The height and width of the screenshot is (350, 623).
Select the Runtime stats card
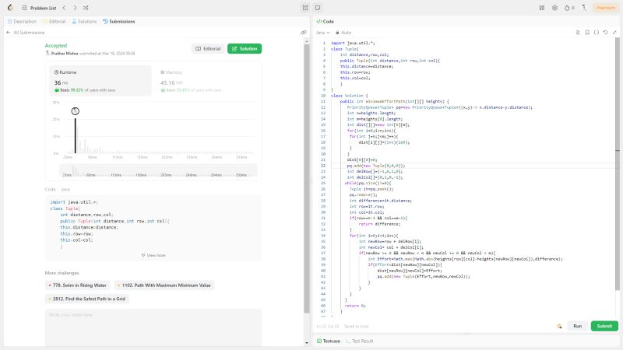click(x=100, y=81)
